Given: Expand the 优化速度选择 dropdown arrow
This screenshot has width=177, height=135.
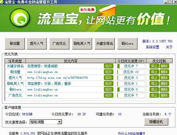Looking at the screenshot, I should [x=59, y=122].
